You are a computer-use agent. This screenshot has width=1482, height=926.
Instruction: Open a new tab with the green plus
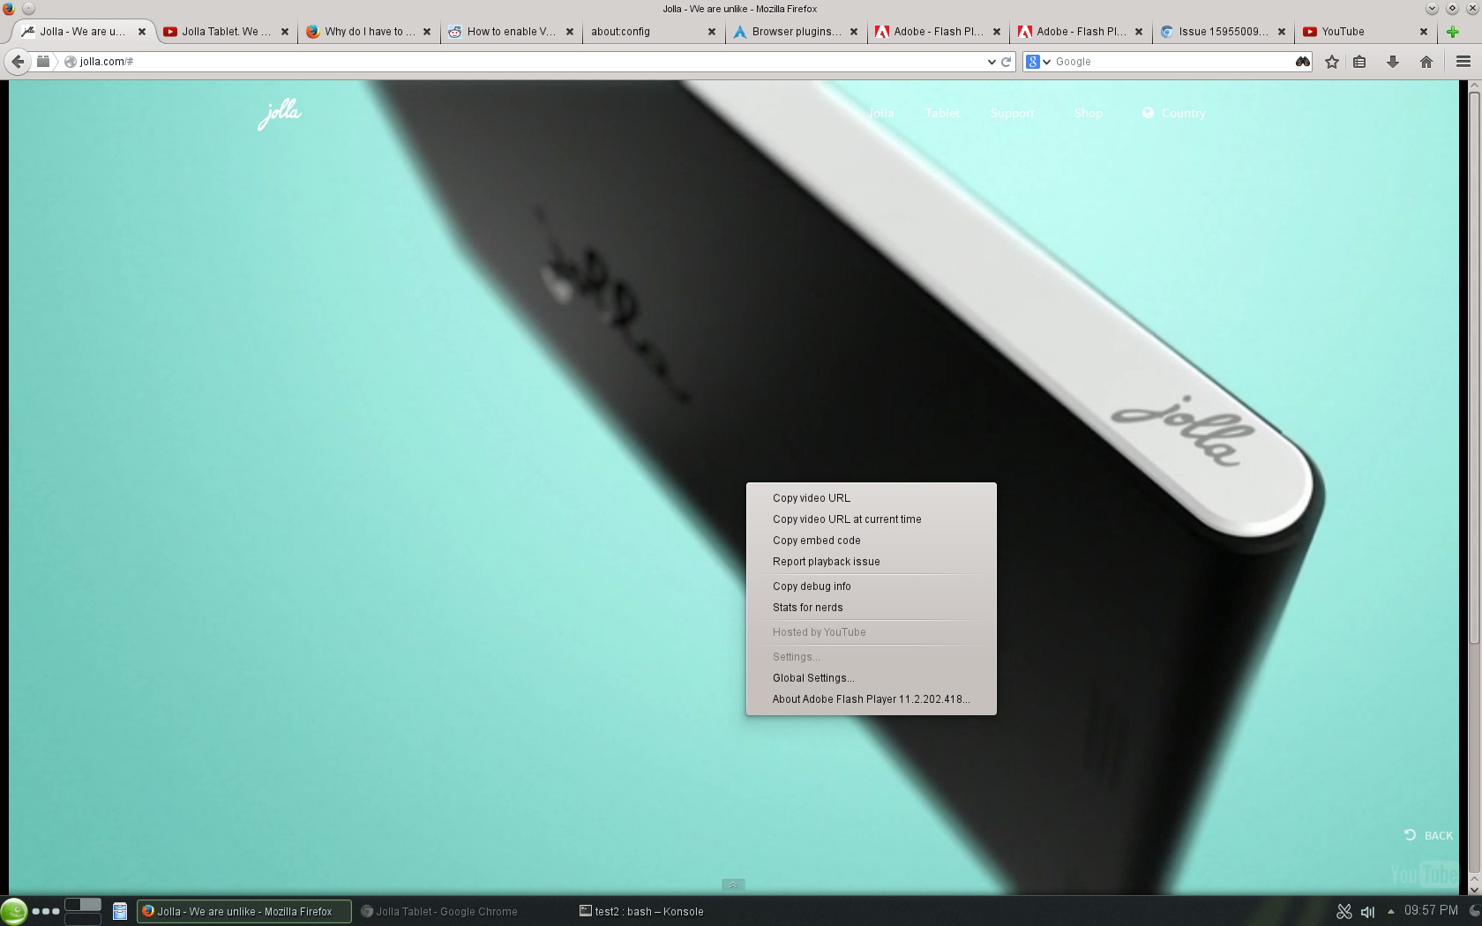point(1453,32)
